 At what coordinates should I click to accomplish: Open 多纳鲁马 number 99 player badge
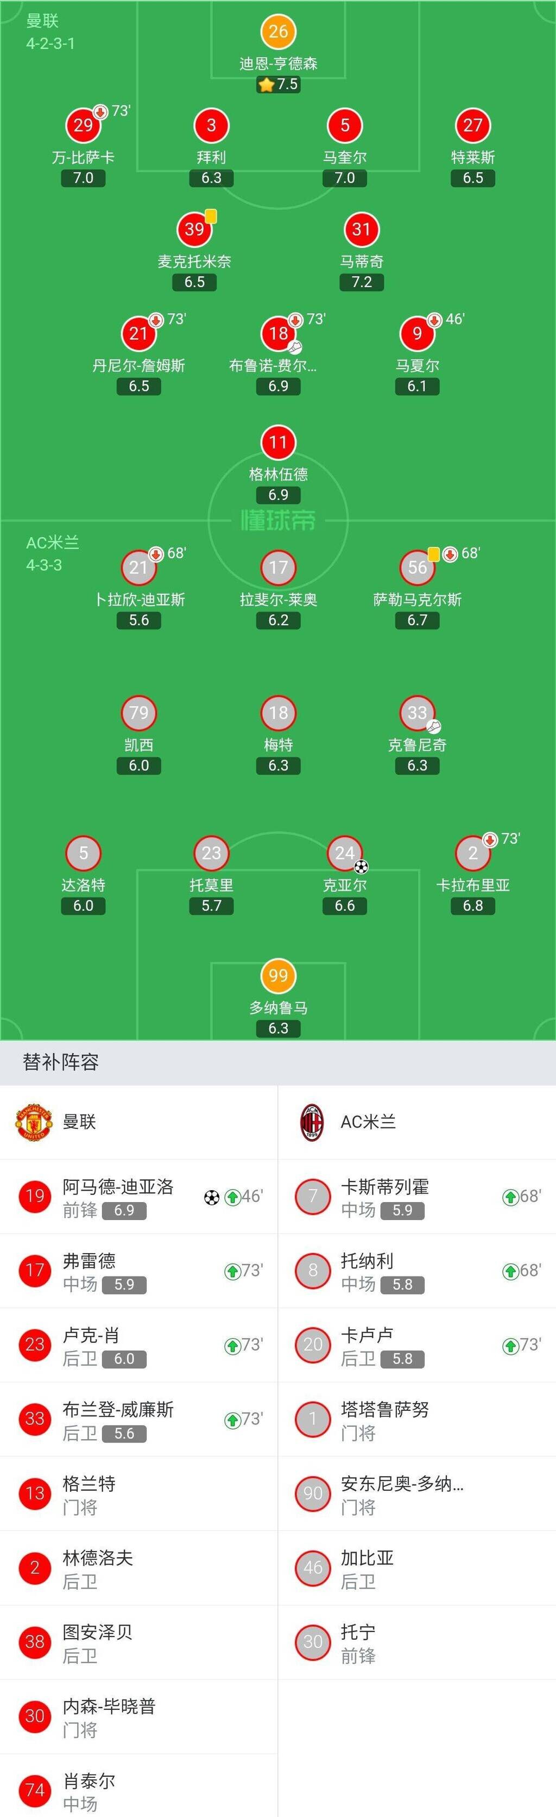click(x=277, y=975)
